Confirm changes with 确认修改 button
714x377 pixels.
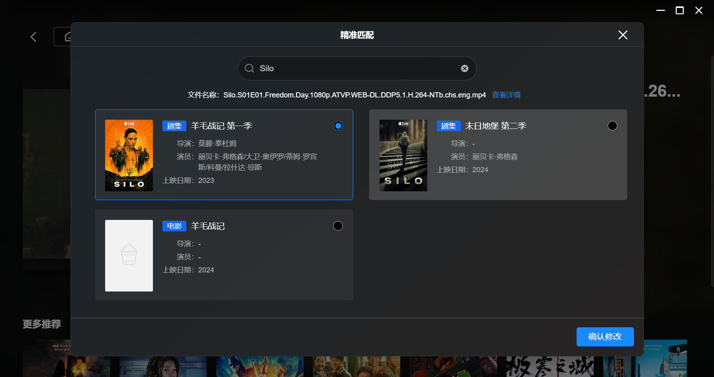[605, 337]
